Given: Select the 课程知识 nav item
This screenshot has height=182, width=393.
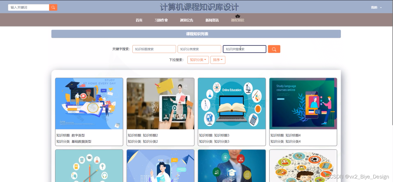Looking at the screenshot, I should (x=237, y=20).
